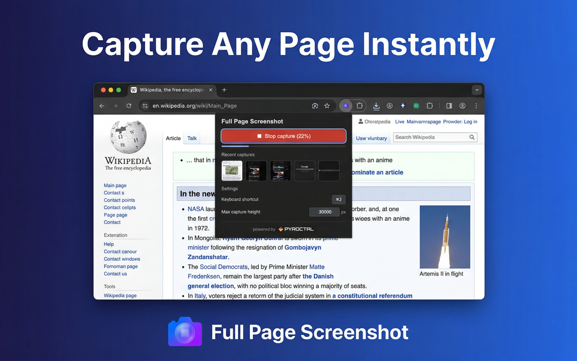Open the Chrome profile avatar icon
577x361 pixels.
[463, 106]
